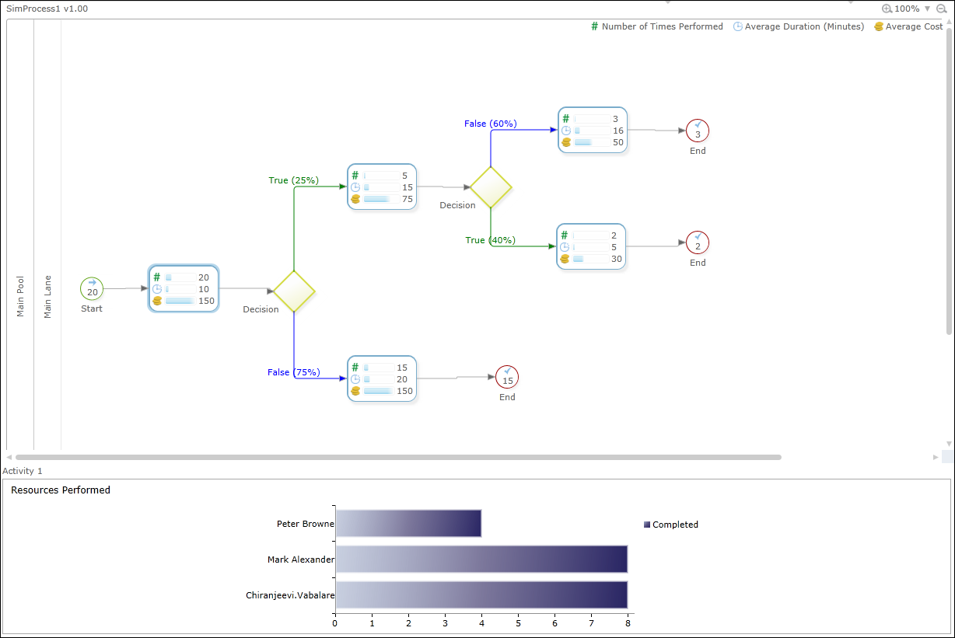Click the Average Cost coins legend icon

click(878, 26)
